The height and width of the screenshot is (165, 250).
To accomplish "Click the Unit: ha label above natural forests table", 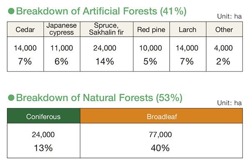I will pyautogui.click(x=229, y=103).
